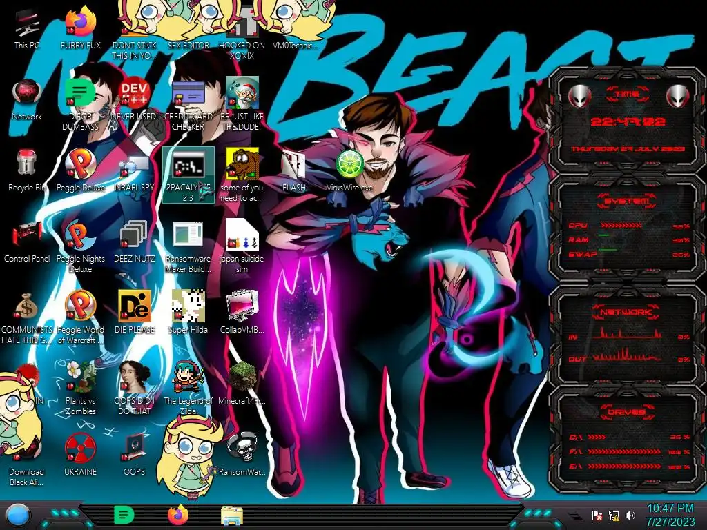Open the Recycle Bin
Screen dimensions: 707x530
pos(27,170)
